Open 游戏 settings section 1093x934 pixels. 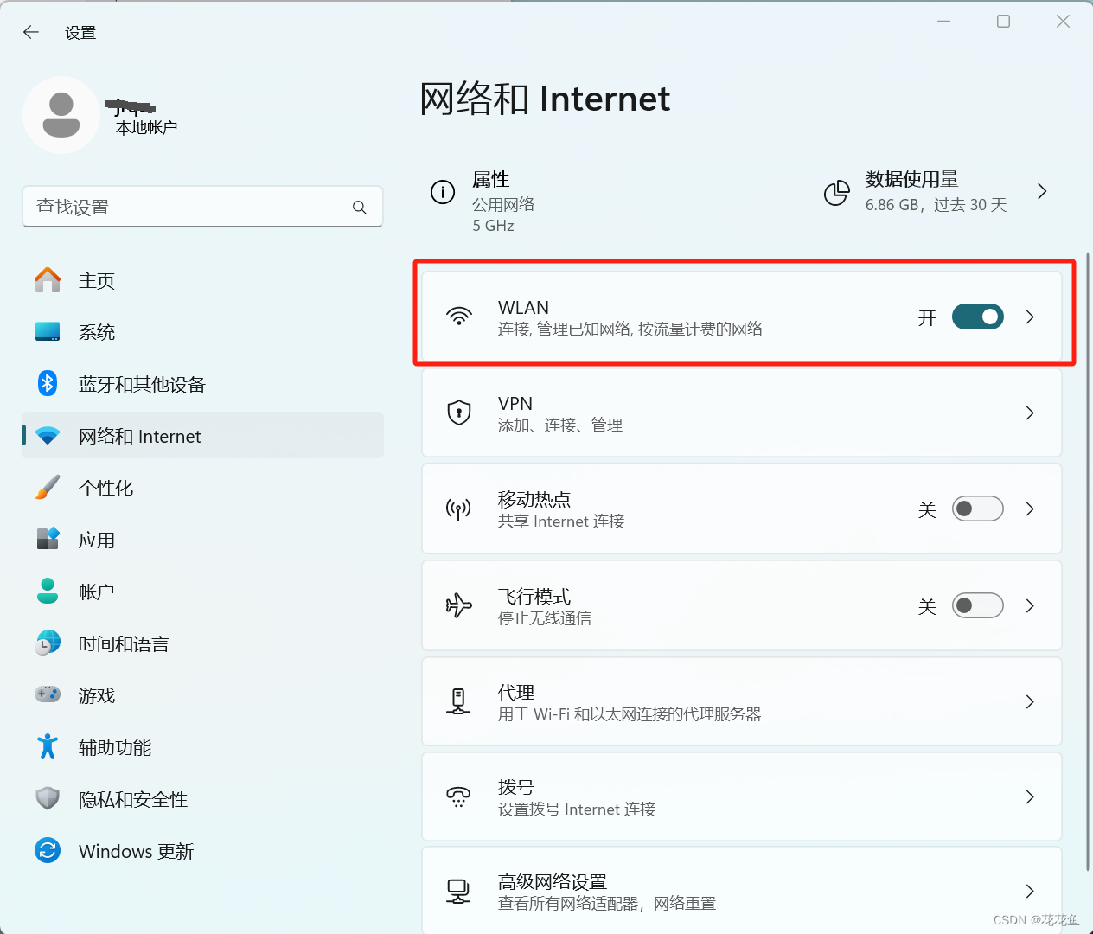(202, 695)
